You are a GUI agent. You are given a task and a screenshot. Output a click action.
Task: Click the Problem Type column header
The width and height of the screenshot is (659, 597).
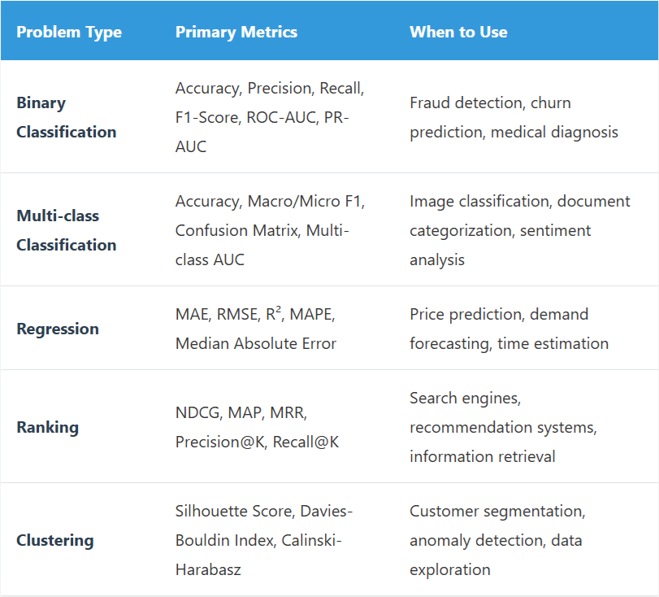[69, 33]
